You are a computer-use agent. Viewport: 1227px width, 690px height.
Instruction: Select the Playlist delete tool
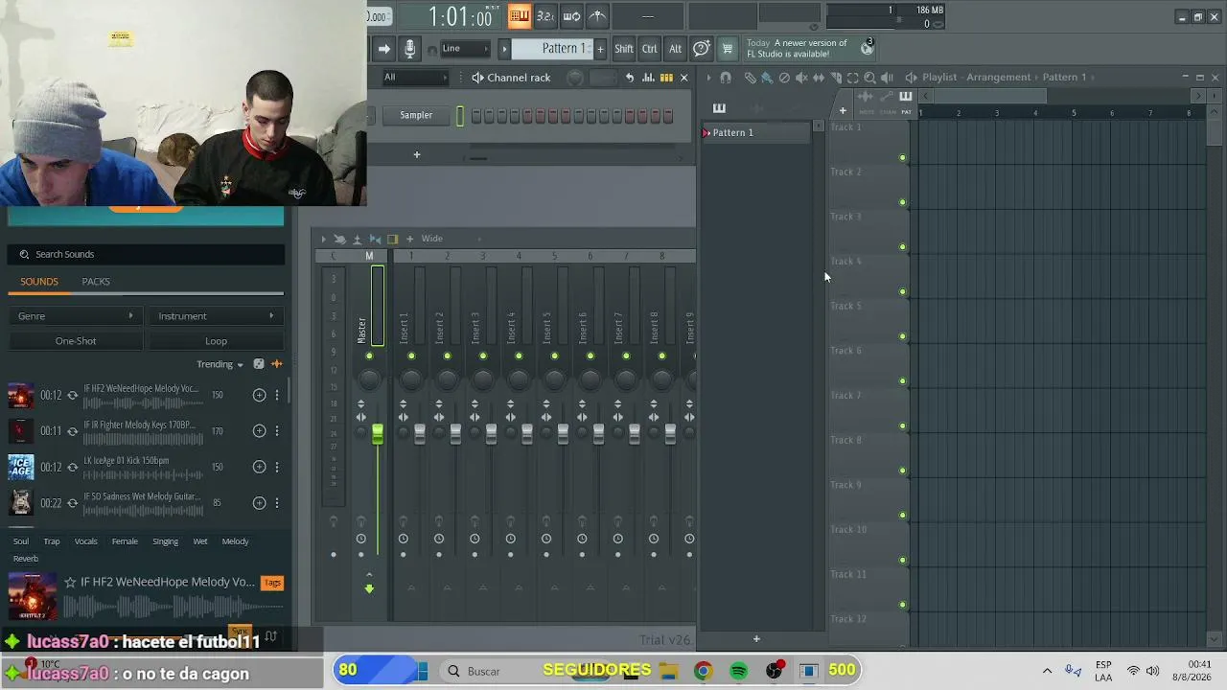coord(784,78)
